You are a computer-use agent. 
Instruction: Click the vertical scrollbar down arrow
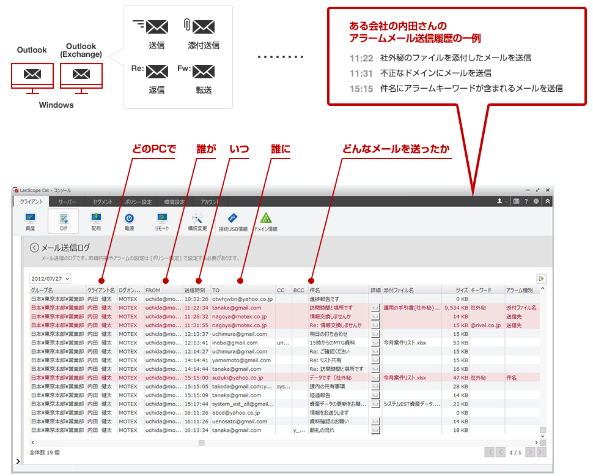tap(543, 436)
